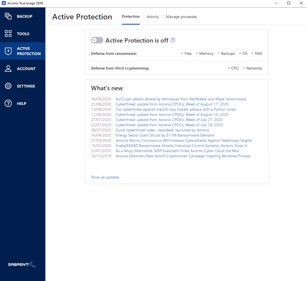Open the Manage processes tab

pyautogui.click(x=181, y=17)
